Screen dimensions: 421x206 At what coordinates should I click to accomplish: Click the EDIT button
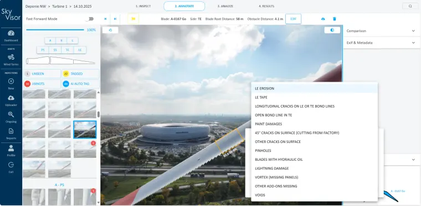coord(293,19)
